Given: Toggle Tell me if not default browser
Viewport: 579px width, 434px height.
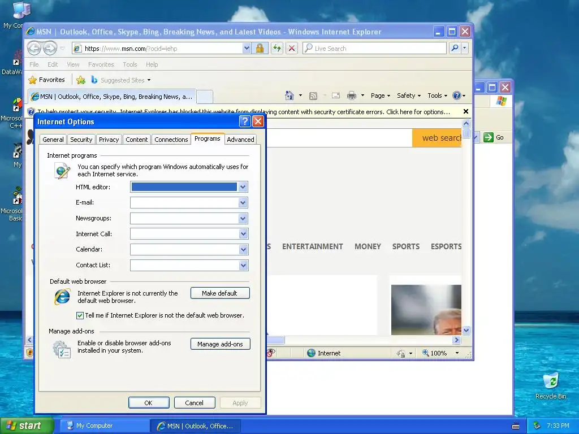Looking at the screenshot, I should [x=80, y=315].
